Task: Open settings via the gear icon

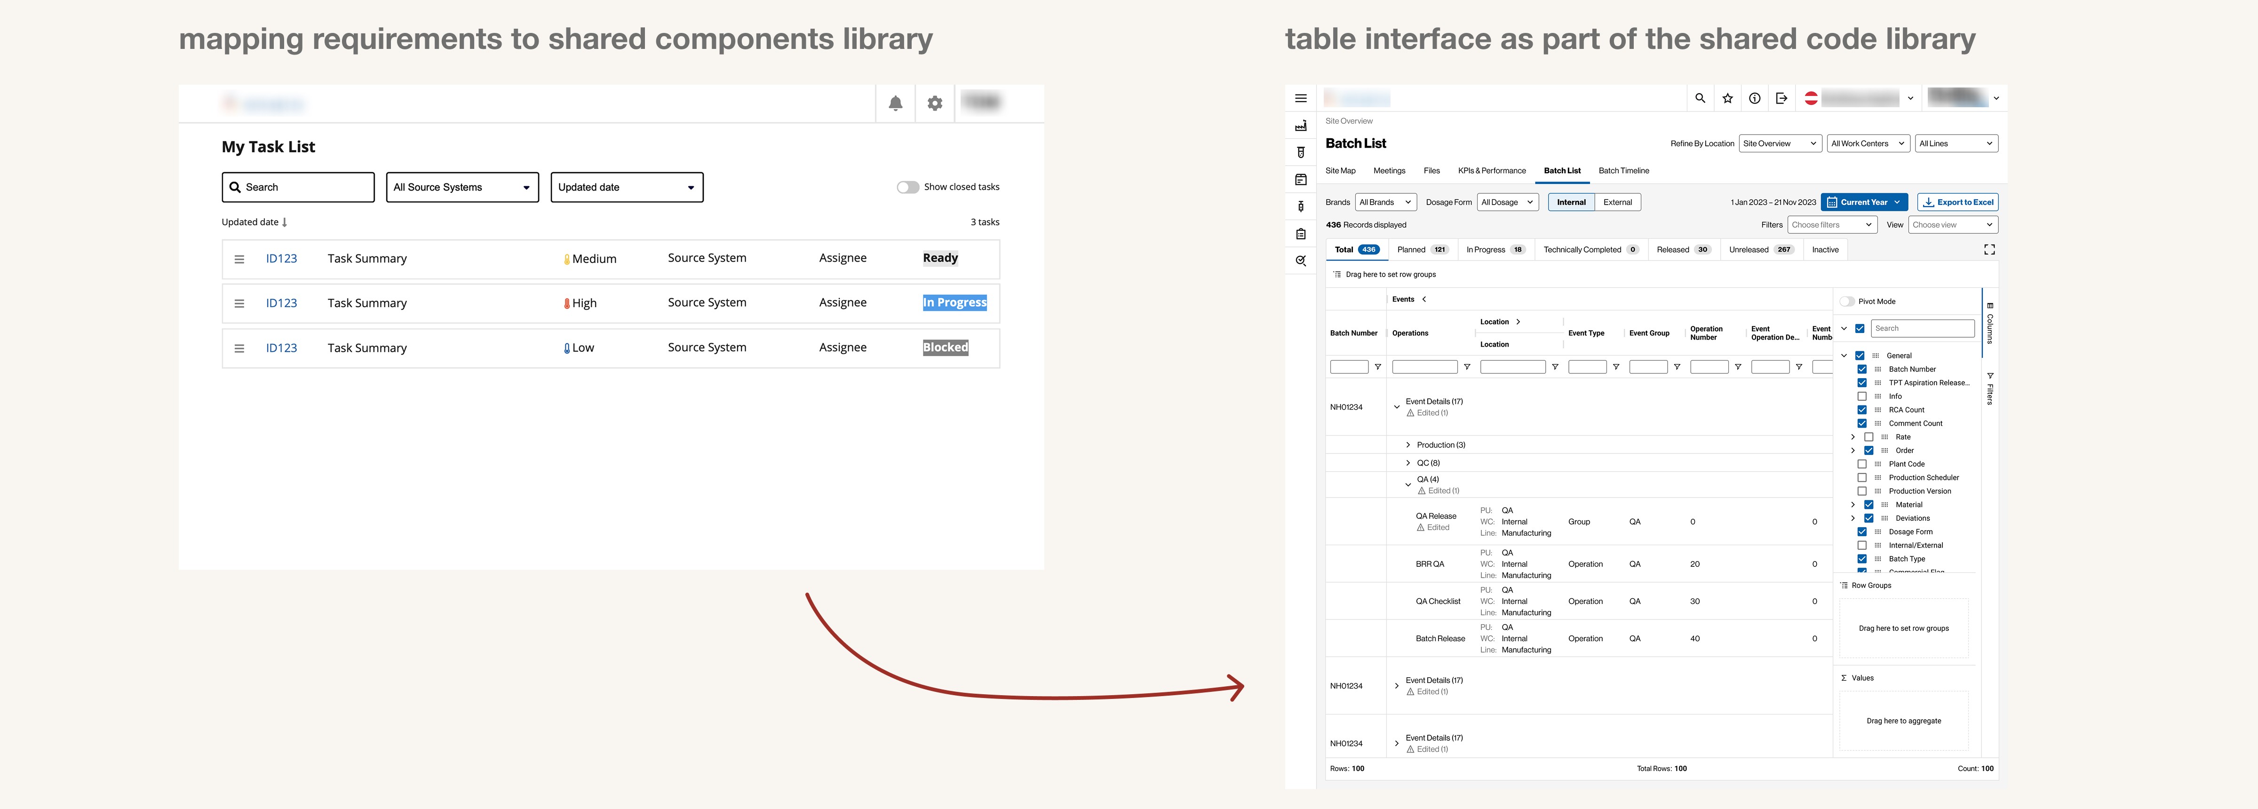Action: (x=934, y=103)
